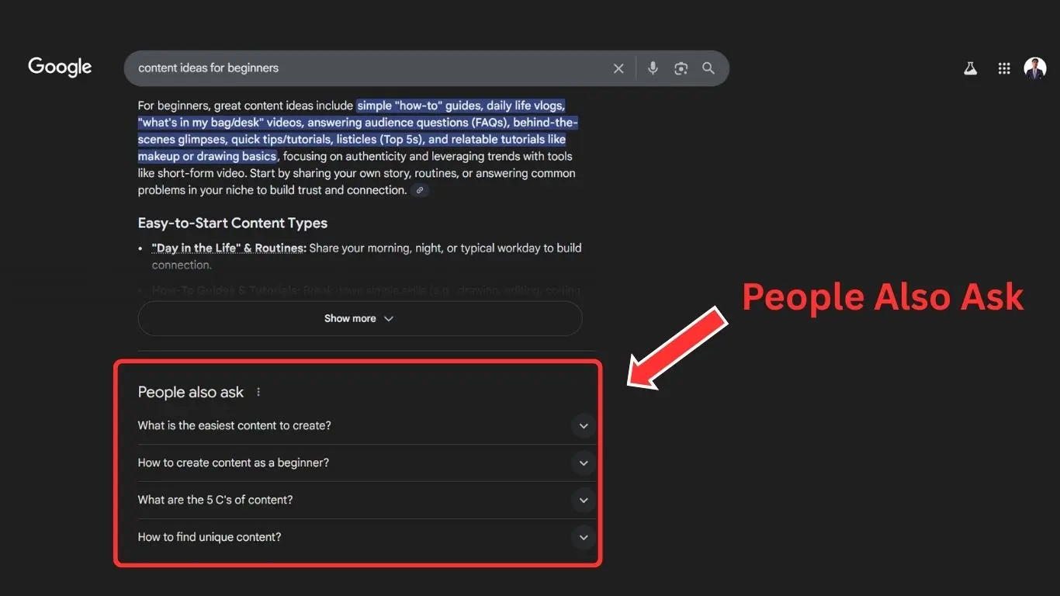Open the Google logo homepage
This screenshot has height=596, width=1060.
[x=60, y=67]
